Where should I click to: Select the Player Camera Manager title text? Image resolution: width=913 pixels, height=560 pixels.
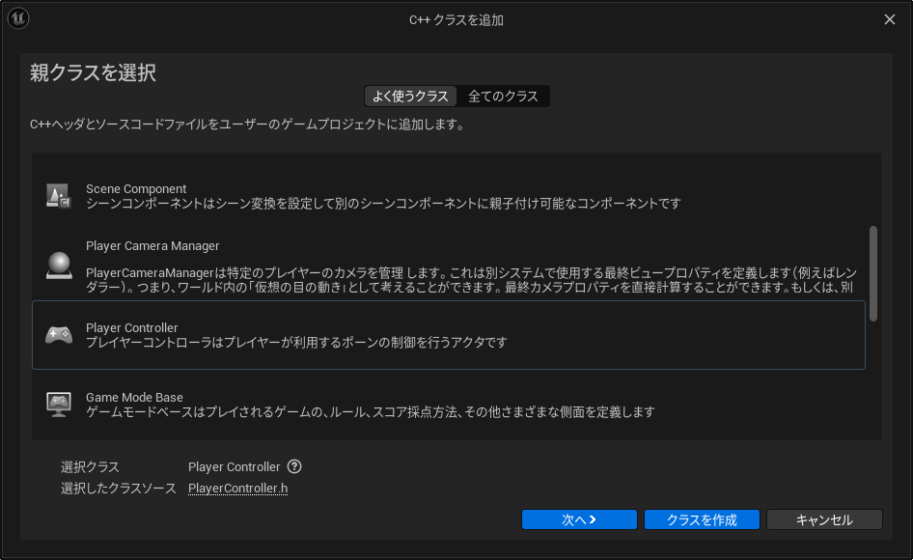152,246
